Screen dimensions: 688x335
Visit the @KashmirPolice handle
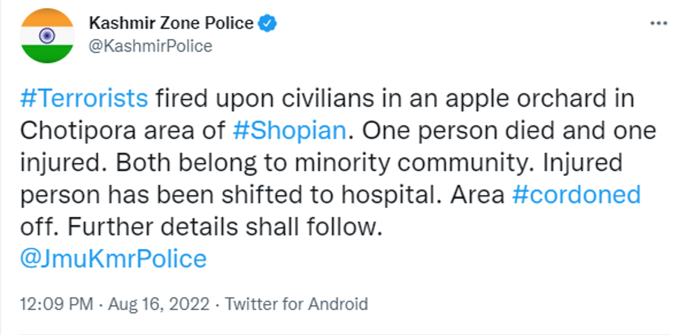pos(150,46)
